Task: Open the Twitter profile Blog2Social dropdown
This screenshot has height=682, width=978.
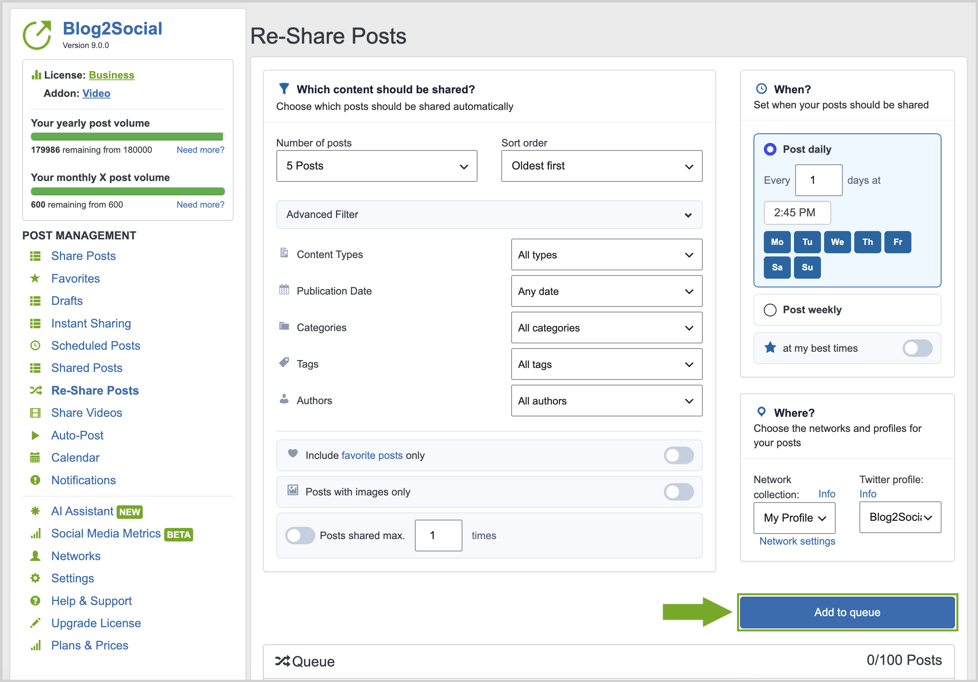Action: [x=900, y=518]
